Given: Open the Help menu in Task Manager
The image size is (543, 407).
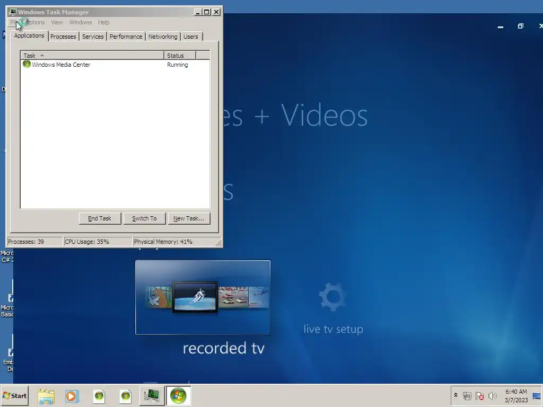Looking at the screenshot, I should click(x=103, y=22).
